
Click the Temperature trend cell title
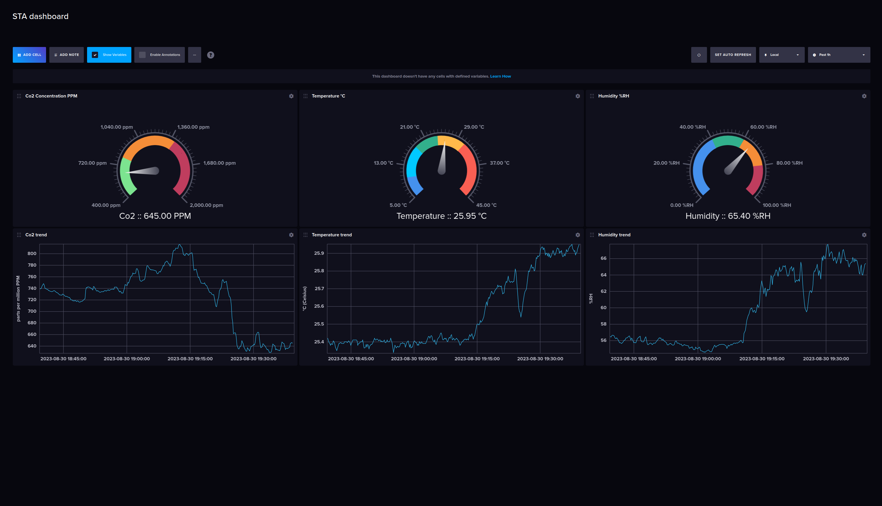coord(332,235)
